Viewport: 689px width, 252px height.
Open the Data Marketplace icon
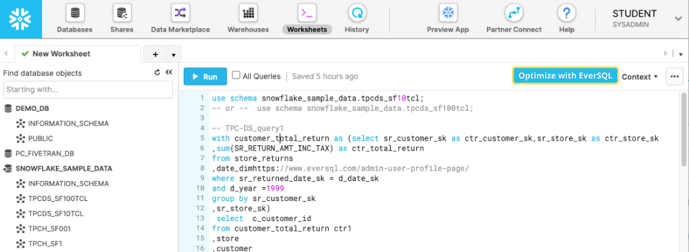[180, 12]
